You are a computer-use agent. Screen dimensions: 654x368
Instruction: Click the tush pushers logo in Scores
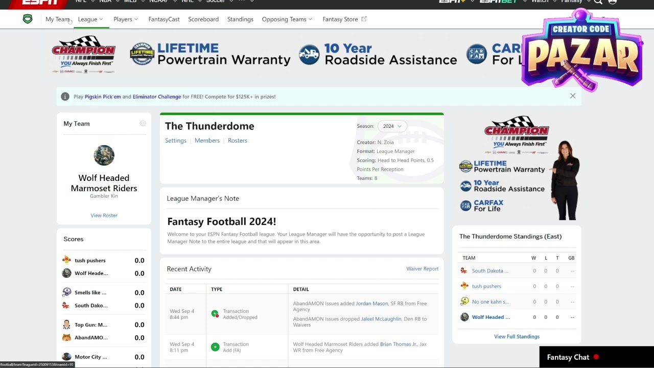(66, 260)
